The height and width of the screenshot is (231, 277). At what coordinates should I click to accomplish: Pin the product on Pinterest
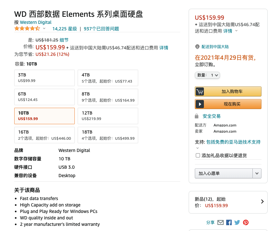click(x=245, y=222)
